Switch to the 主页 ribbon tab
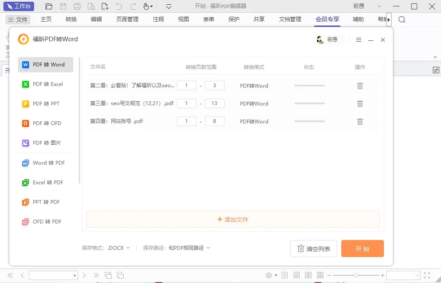Screen dimensions: 441x283 pyautogui.click(x=46, y=20)
